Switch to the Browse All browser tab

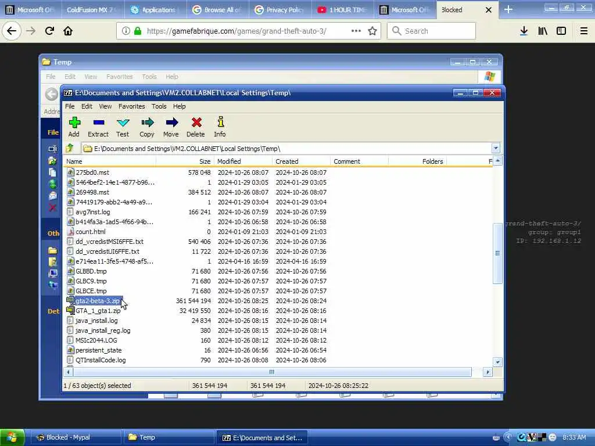(x=218, y=10)
